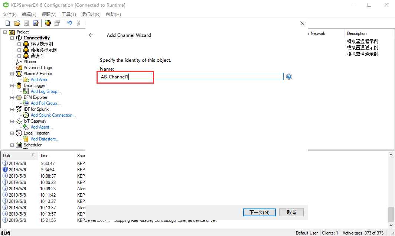The width and height of the screenshot is (395, 236).
Task: Click the Aliases branch icon
Action: 19,62
